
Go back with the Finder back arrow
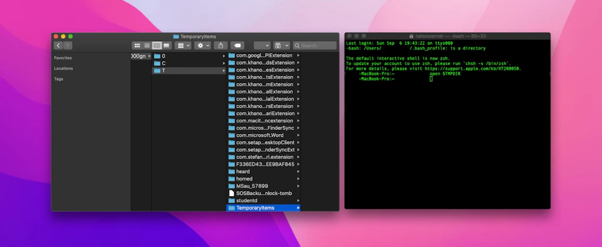pos(58,46)
